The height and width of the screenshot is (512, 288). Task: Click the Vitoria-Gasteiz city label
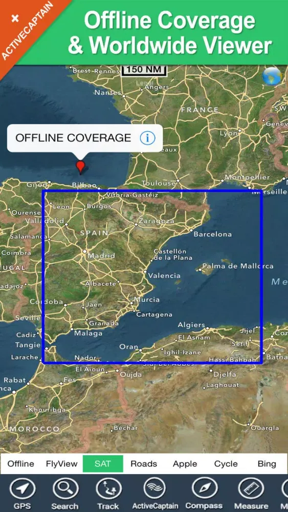click(x=132, y=196)
